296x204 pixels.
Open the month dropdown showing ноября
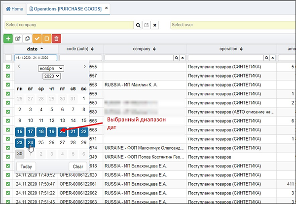click(51, 69)
